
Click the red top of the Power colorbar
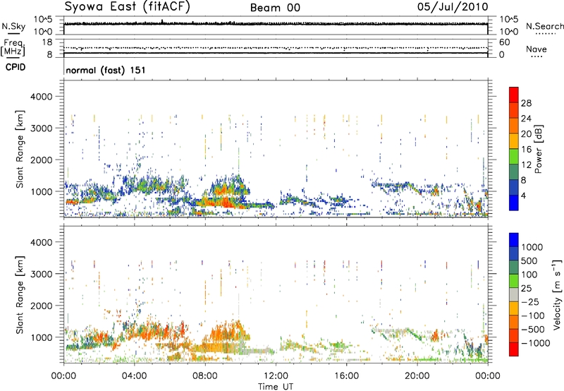coord(514,95)
